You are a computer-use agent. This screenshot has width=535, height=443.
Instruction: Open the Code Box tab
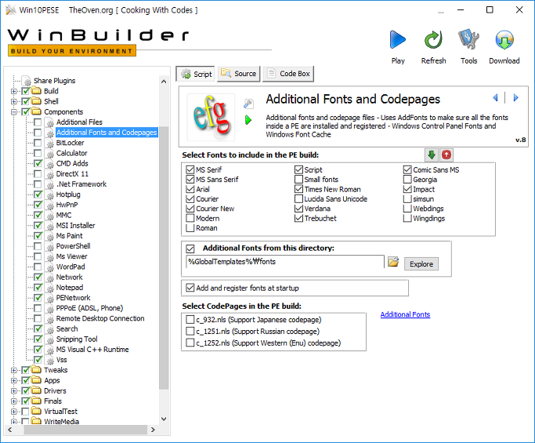pos(288,74)
